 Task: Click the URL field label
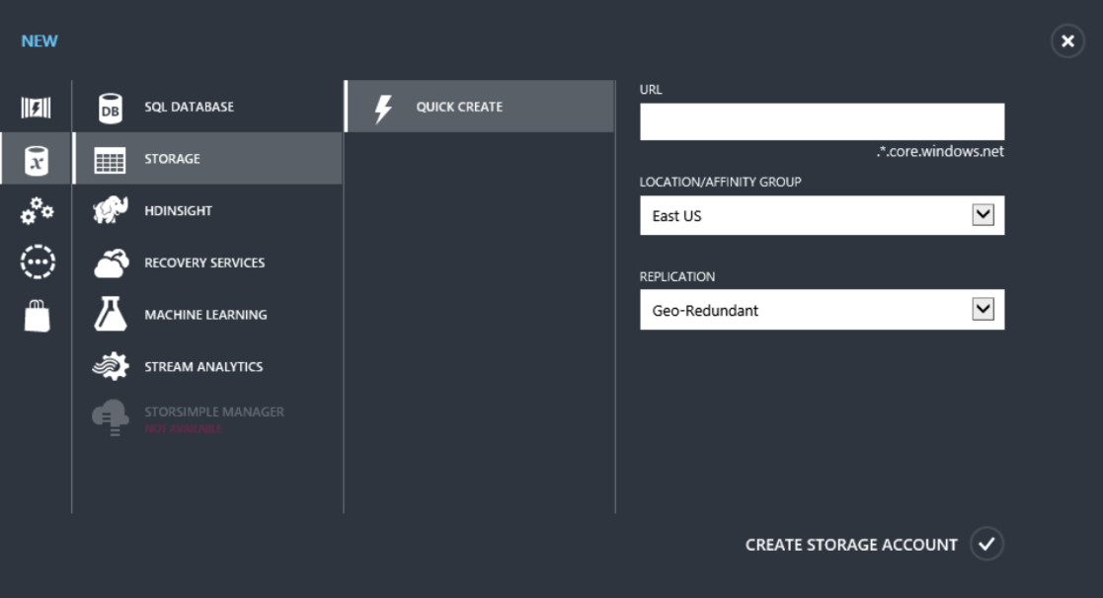coord(651,90)
